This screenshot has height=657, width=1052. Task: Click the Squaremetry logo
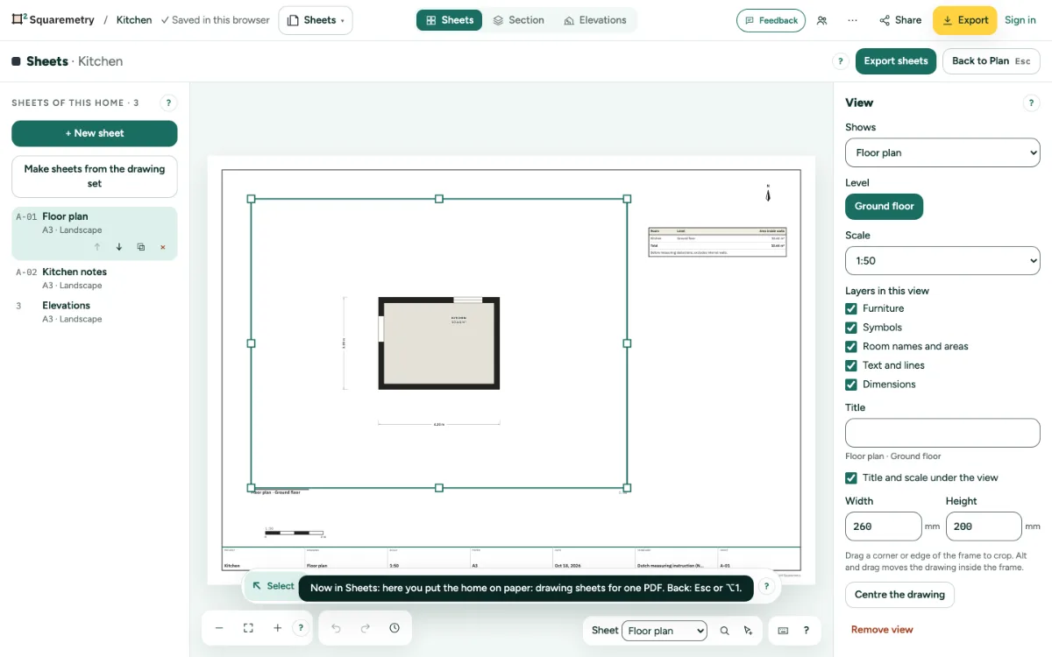[x=53, y=19]
